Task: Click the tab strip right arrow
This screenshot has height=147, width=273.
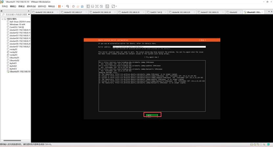Action: (x=271, y=12)
